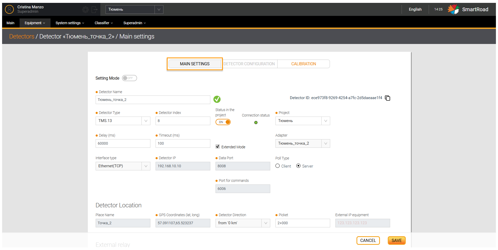
Task: Go to the Main menu item
Action: point(10,23)
